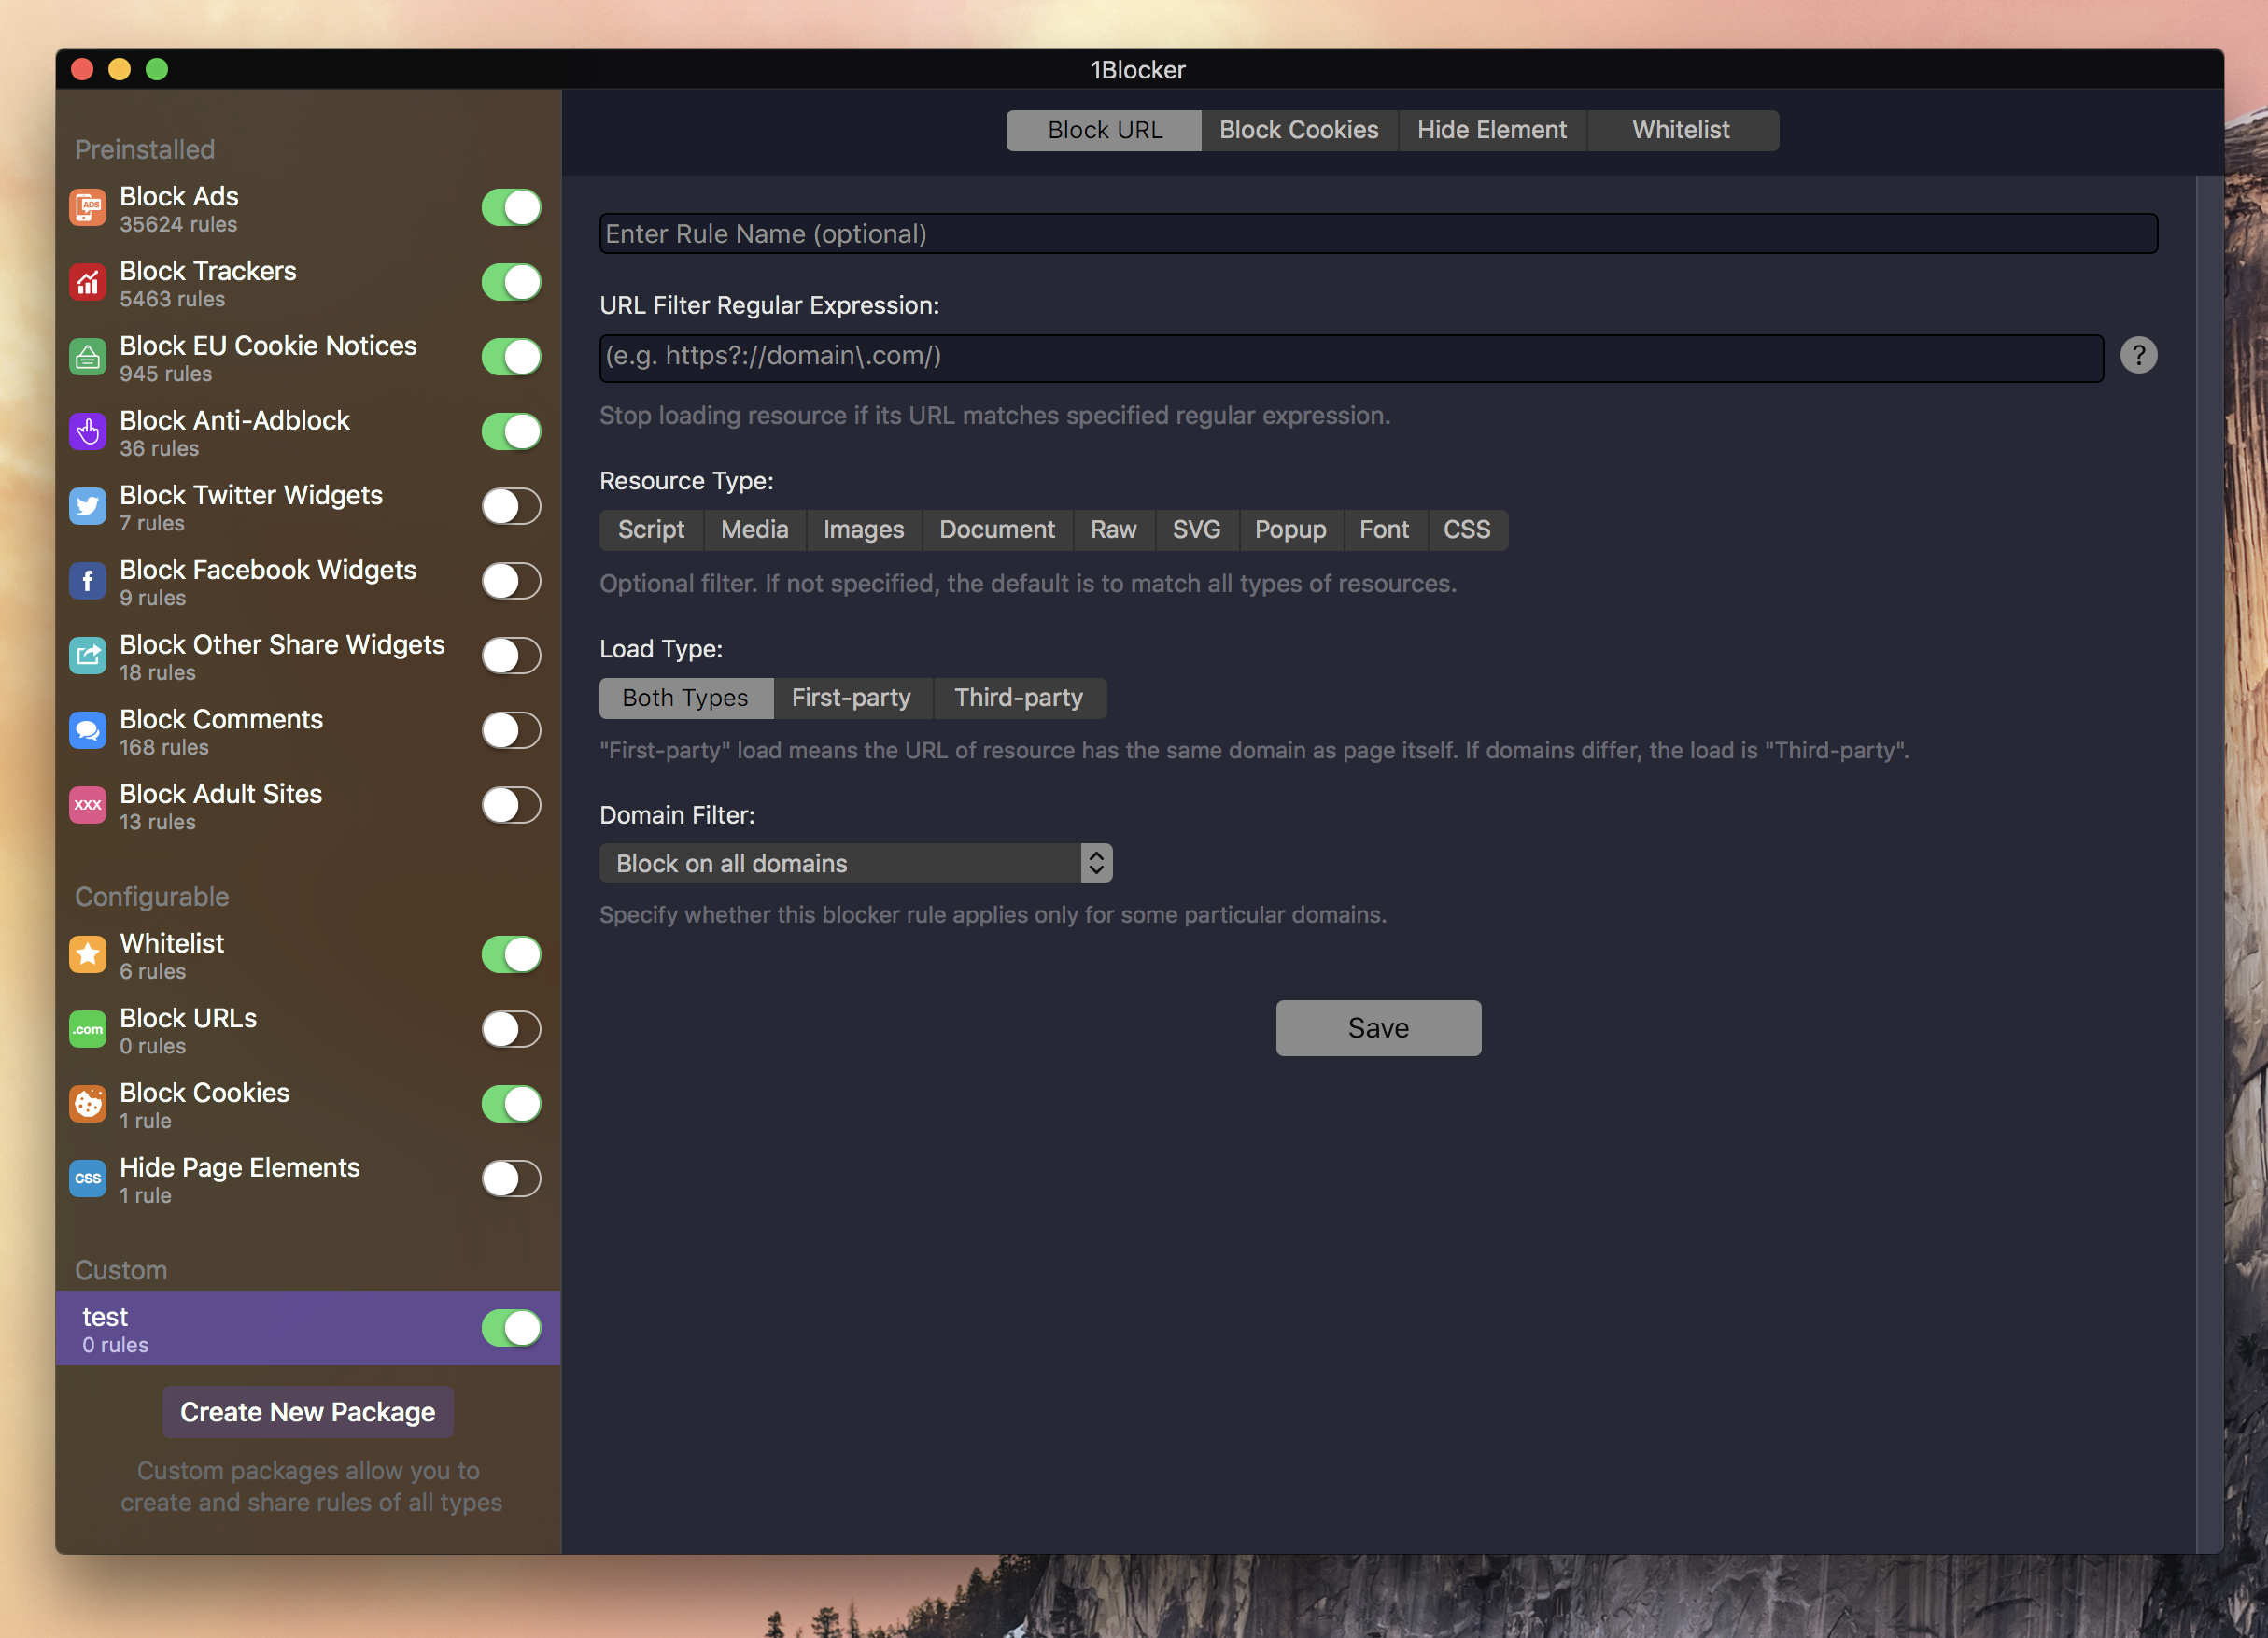Choose Both Types load type
Screen dimensions: 2268x1638
tap(685, 698)
